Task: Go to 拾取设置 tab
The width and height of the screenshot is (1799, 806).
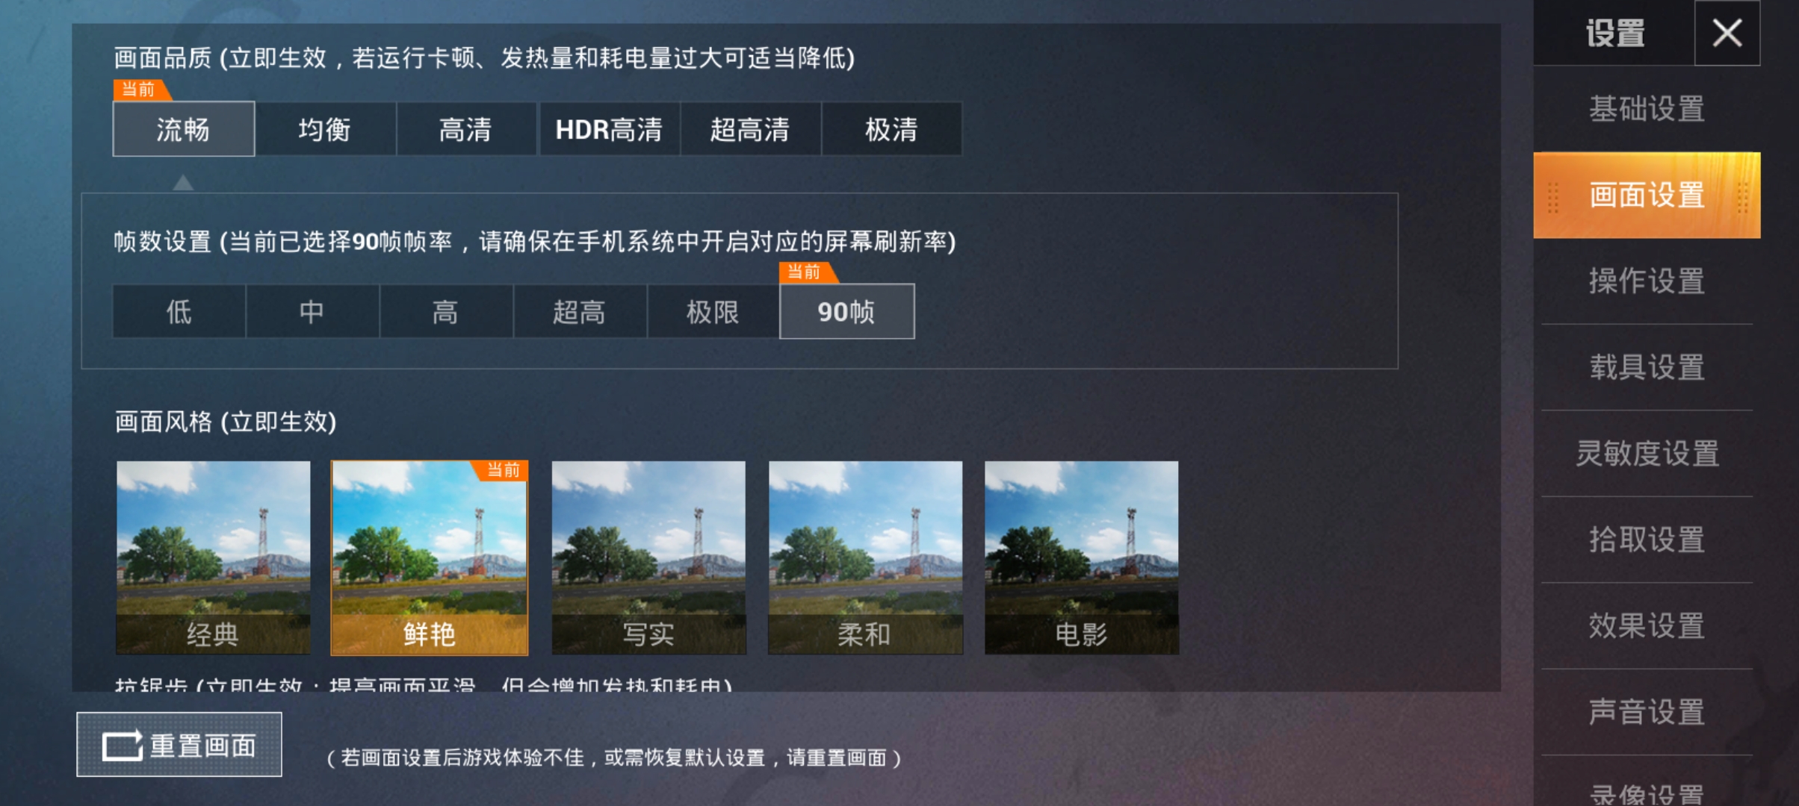Action: tap(1647, 540)
